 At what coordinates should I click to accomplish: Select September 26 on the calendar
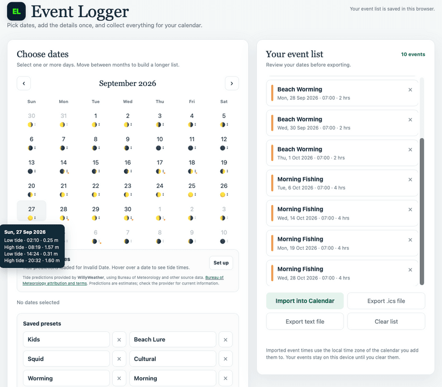point(224,190)
